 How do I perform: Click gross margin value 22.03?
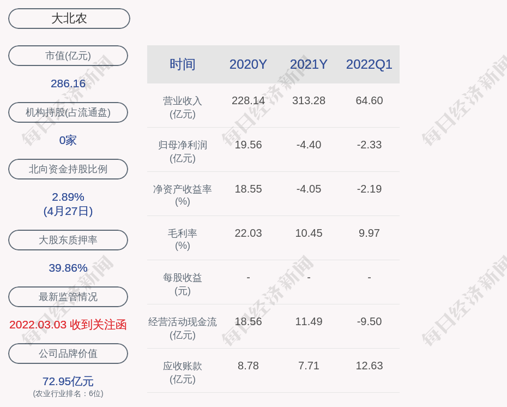tap(249, 234)
